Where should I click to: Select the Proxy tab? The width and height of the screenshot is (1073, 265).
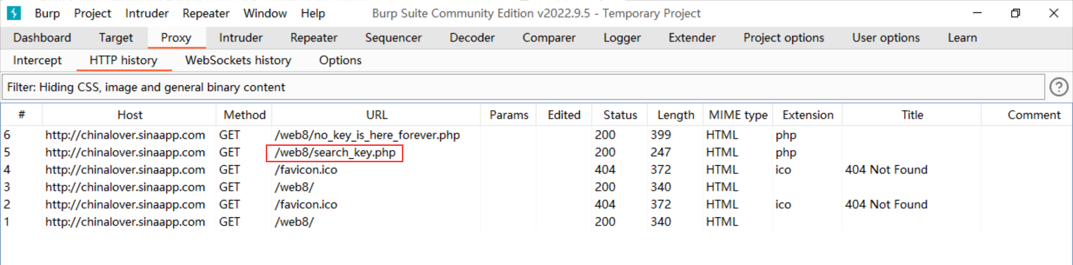(176, 38)
